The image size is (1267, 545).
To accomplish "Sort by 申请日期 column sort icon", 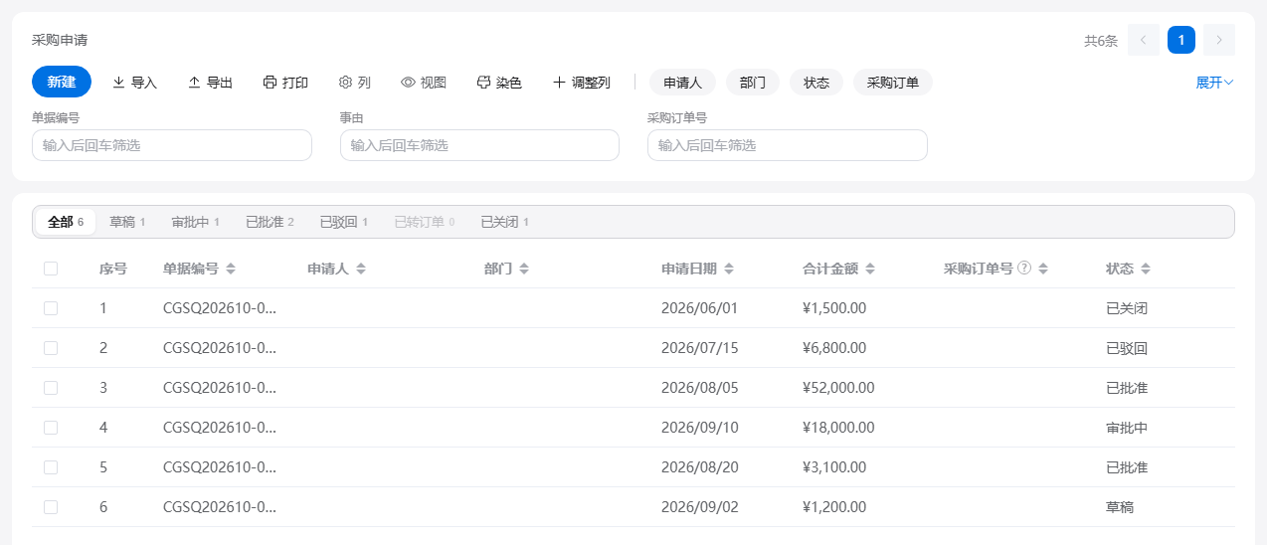I will coord(729,269).
